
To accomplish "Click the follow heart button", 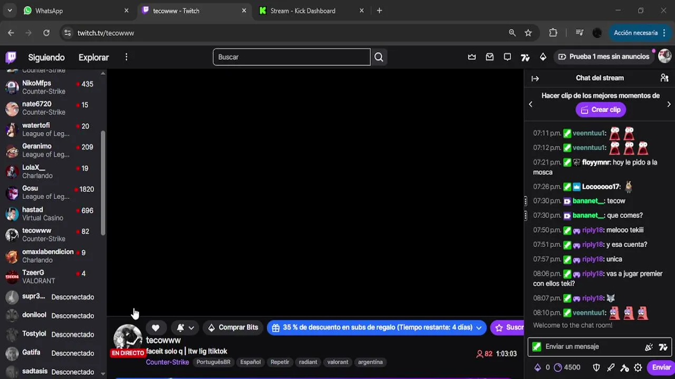I will coord(156,327).
